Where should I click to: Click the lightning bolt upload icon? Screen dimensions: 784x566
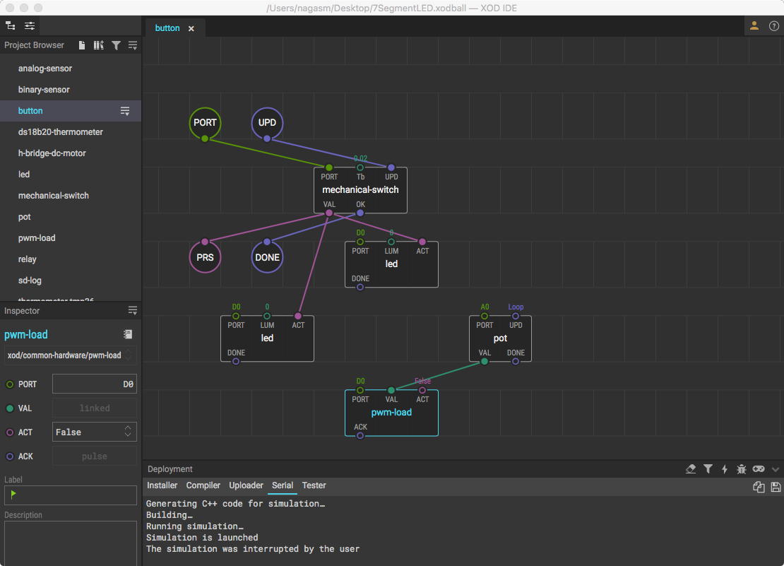coord(725,469)
